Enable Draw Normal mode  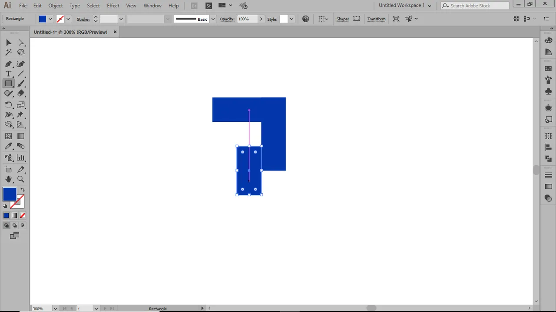[6, 225]
